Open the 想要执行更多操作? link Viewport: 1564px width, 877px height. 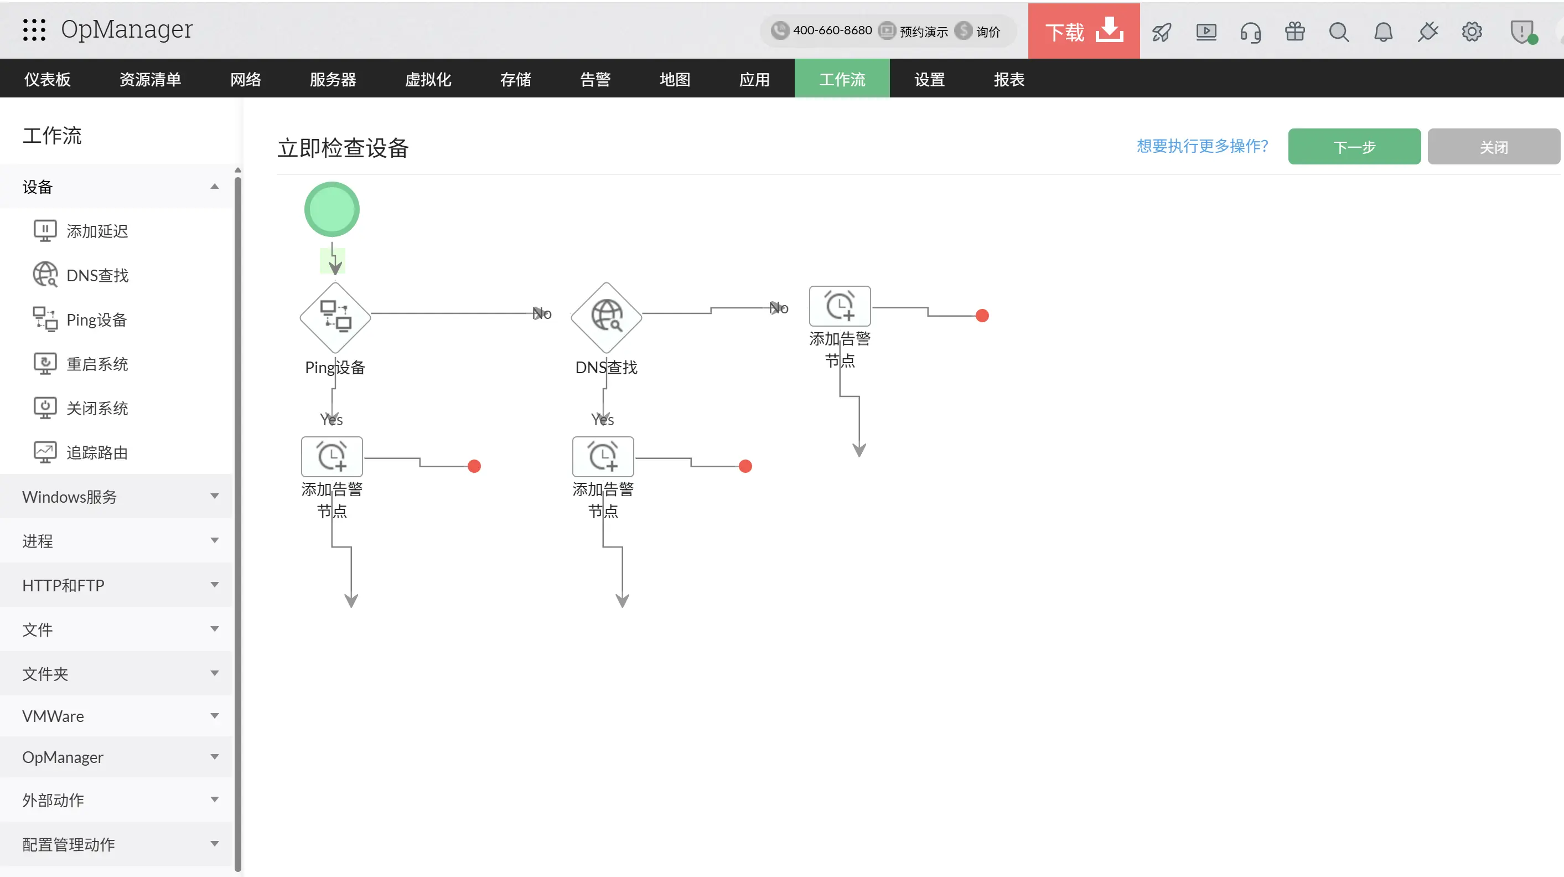coord(1202,146)
